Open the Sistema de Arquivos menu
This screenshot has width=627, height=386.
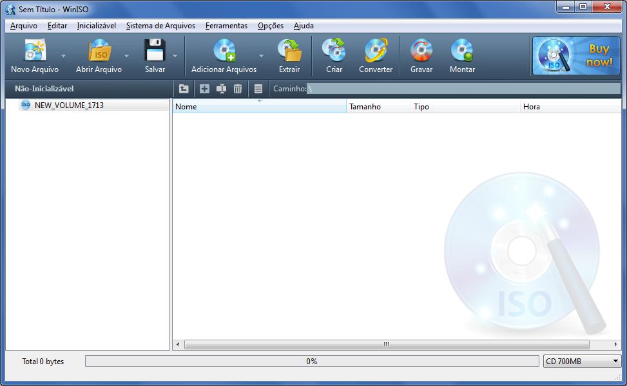pos(160,26)
